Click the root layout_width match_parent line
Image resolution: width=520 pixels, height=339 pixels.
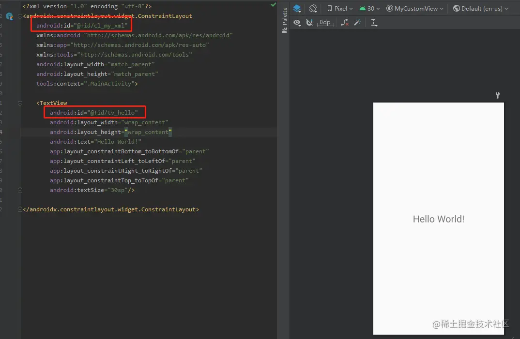[x=95, y=64]
